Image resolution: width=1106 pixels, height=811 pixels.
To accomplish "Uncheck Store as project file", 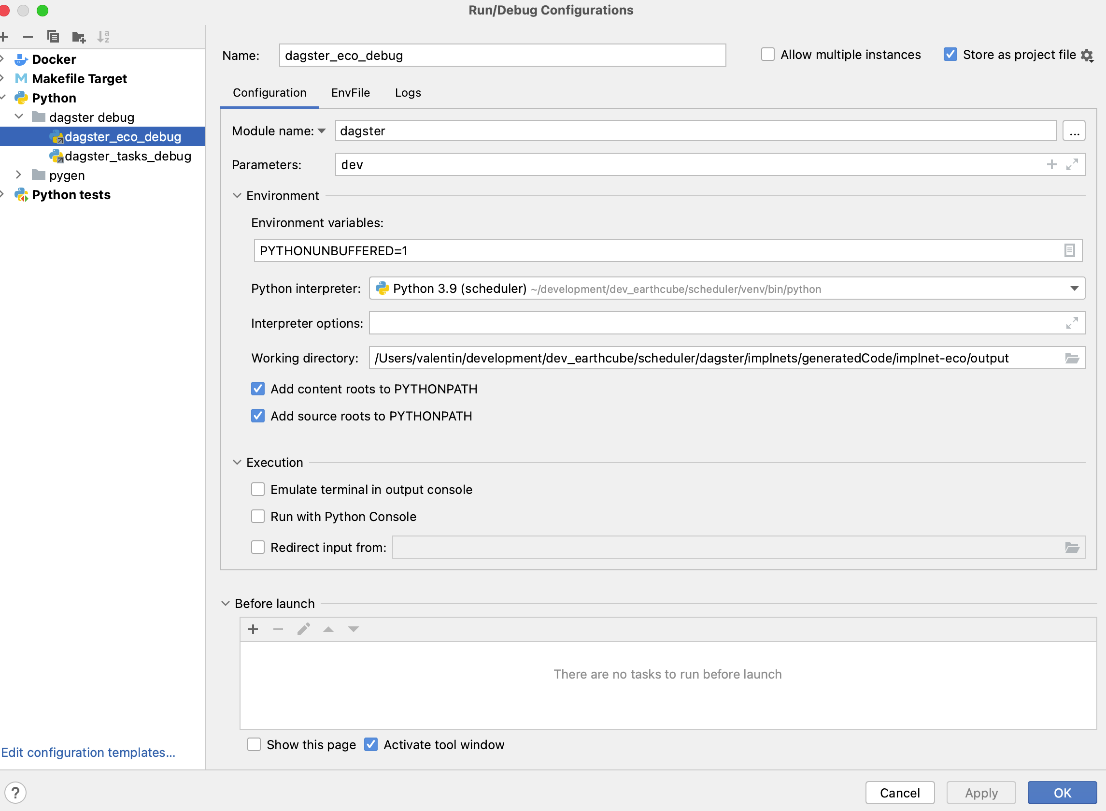I will [950, 55].
